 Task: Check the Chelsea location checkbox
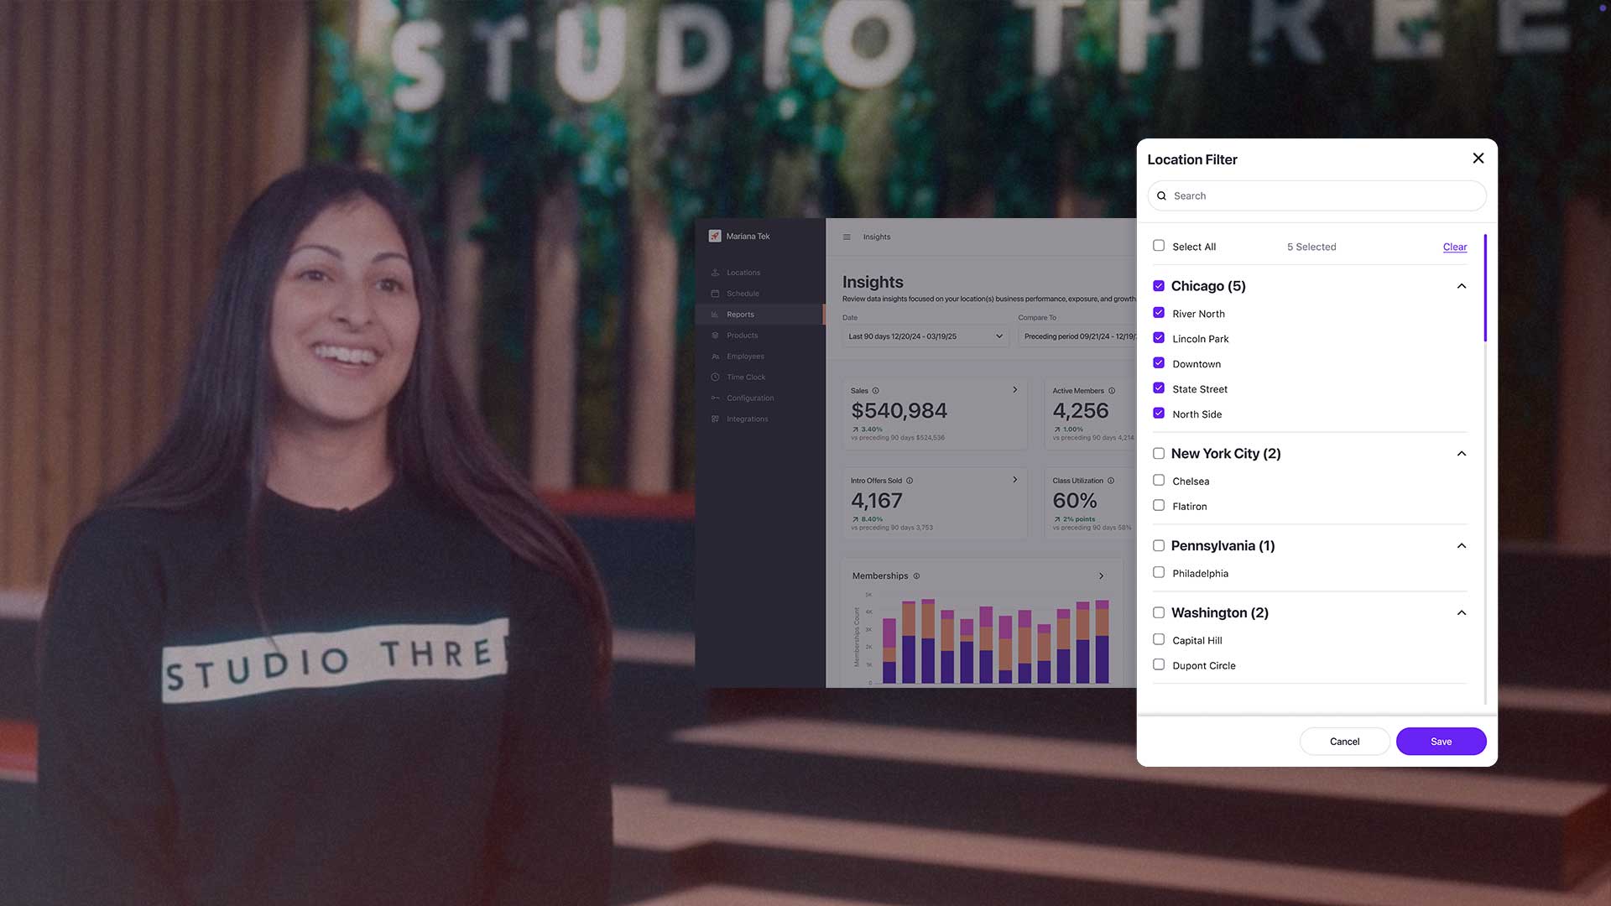coord(1159,481)
